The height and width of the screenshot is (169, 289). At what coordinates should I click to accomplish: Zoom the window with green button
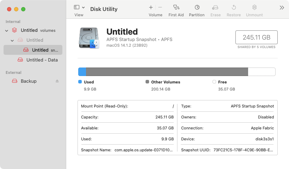23,9
